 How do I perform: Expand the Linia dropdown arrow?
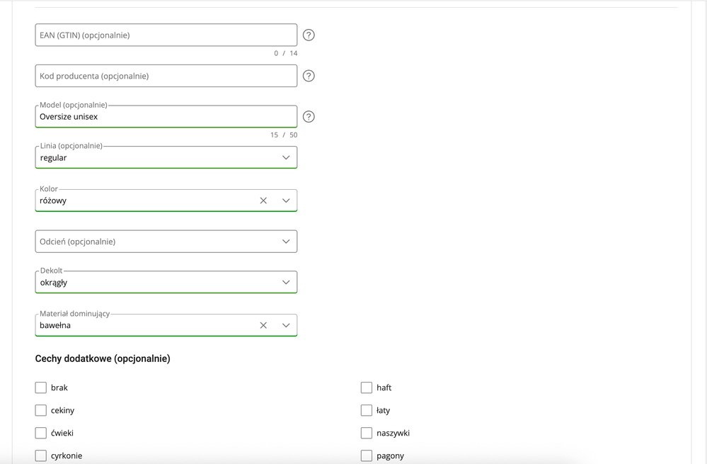coord(286,158)
